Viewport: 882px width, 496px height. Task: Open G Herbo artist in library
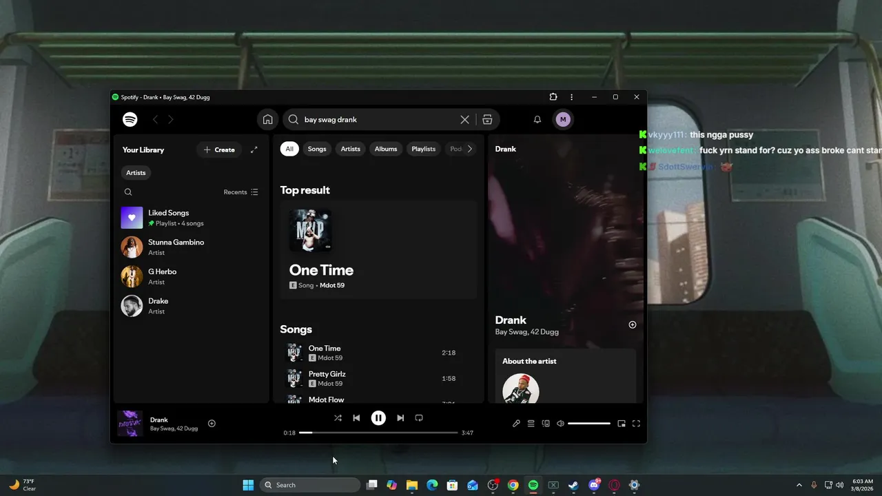tap(191, 276)
